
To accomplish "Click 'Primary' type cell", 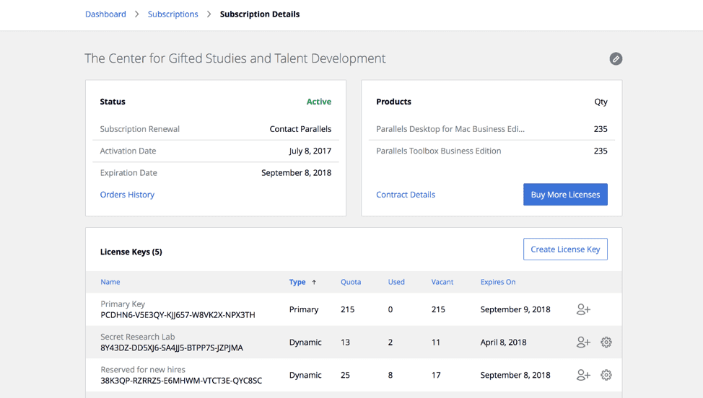I will (x=304, y=309).
